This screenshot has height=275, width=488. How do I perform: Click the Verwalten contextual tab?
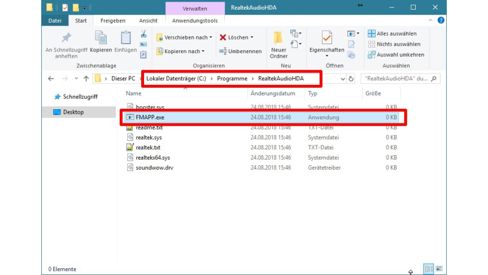[x=195, y=8]
